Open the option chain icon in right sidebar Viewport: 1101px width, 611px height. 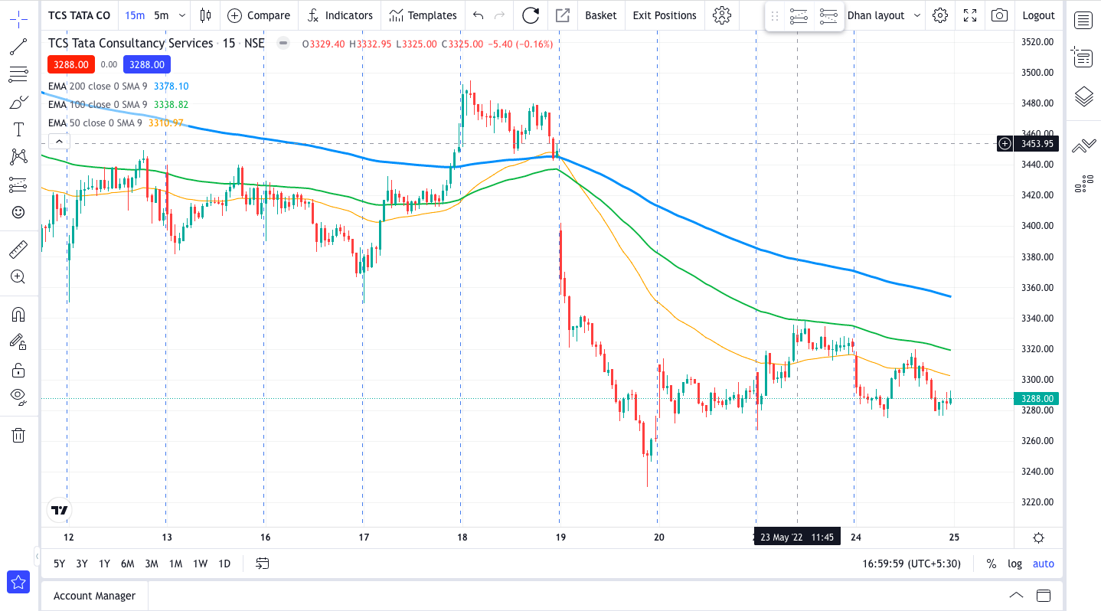[x=1083, y=184]
